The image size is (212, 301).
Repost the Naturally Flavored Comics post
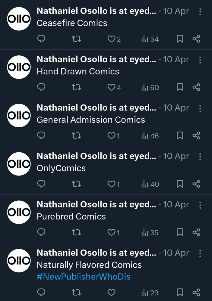click(x=77, y=292)
